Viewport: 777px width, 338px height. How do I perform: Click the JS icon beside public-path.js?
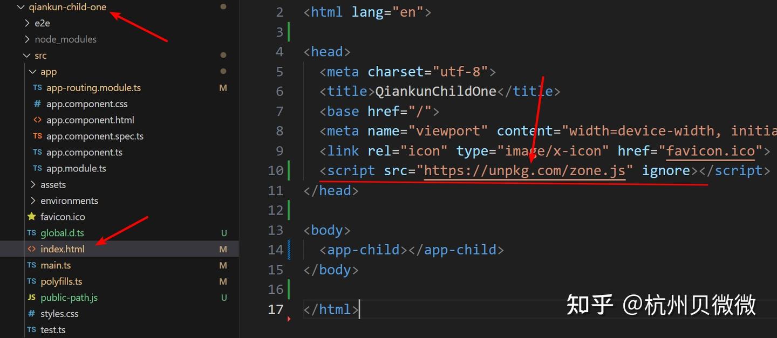[x=32, y=298]
